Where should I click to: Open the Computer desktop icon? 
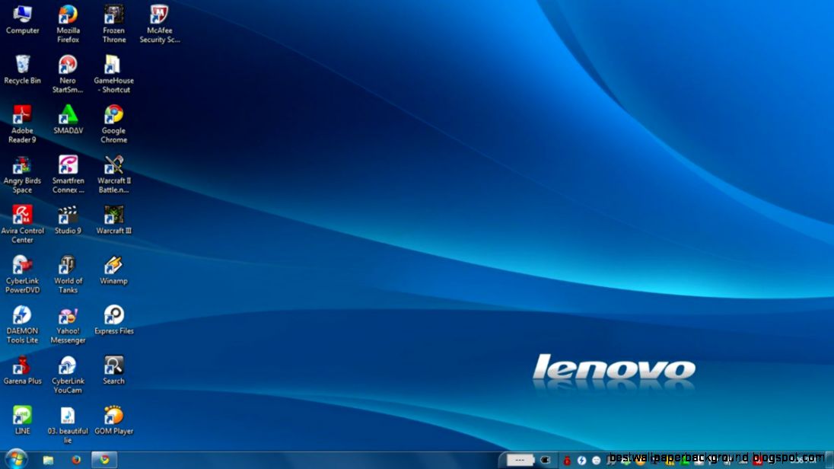tap(22, 21)
